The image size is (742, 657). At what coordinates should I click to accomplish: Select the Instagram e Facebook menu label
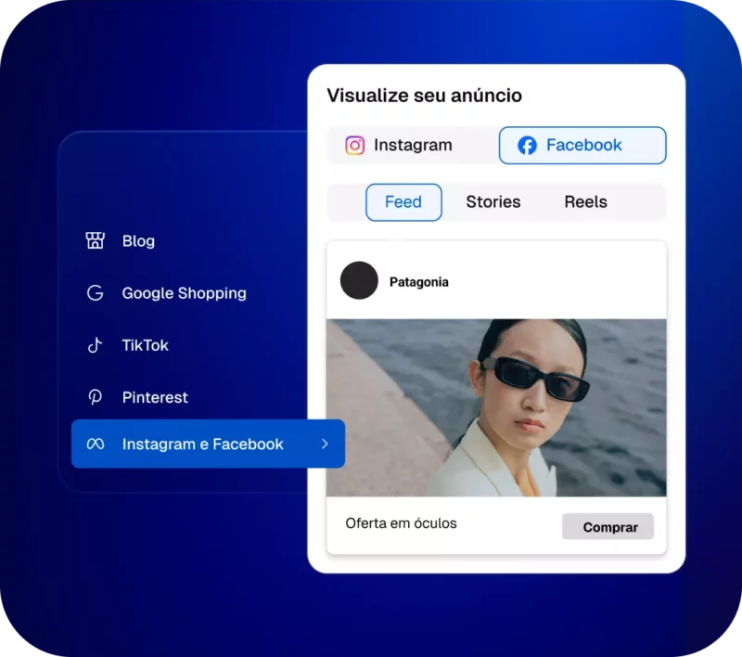202,444
